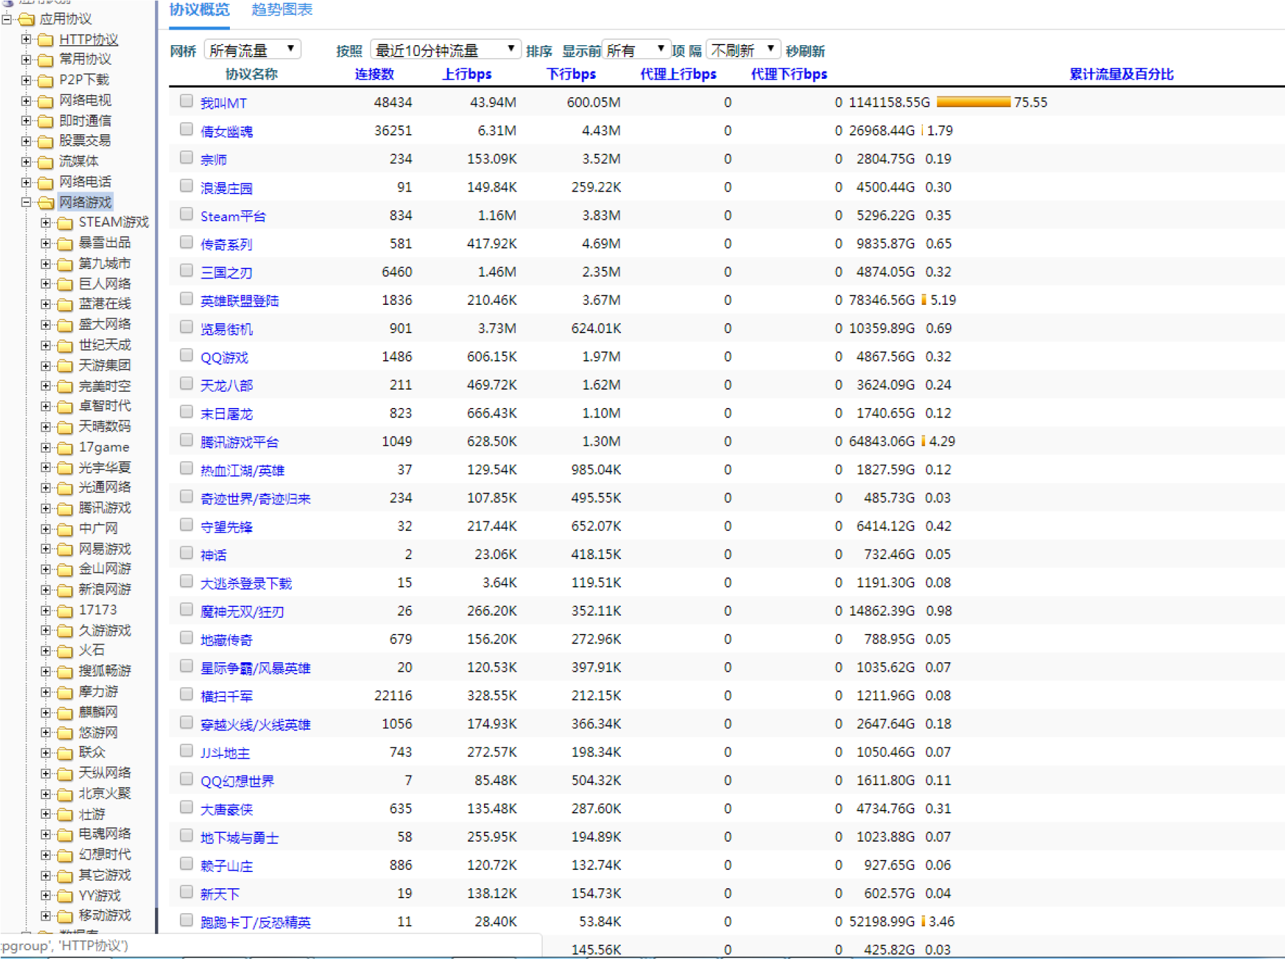Click the HTTP协议 folder icon

[45, 40]
